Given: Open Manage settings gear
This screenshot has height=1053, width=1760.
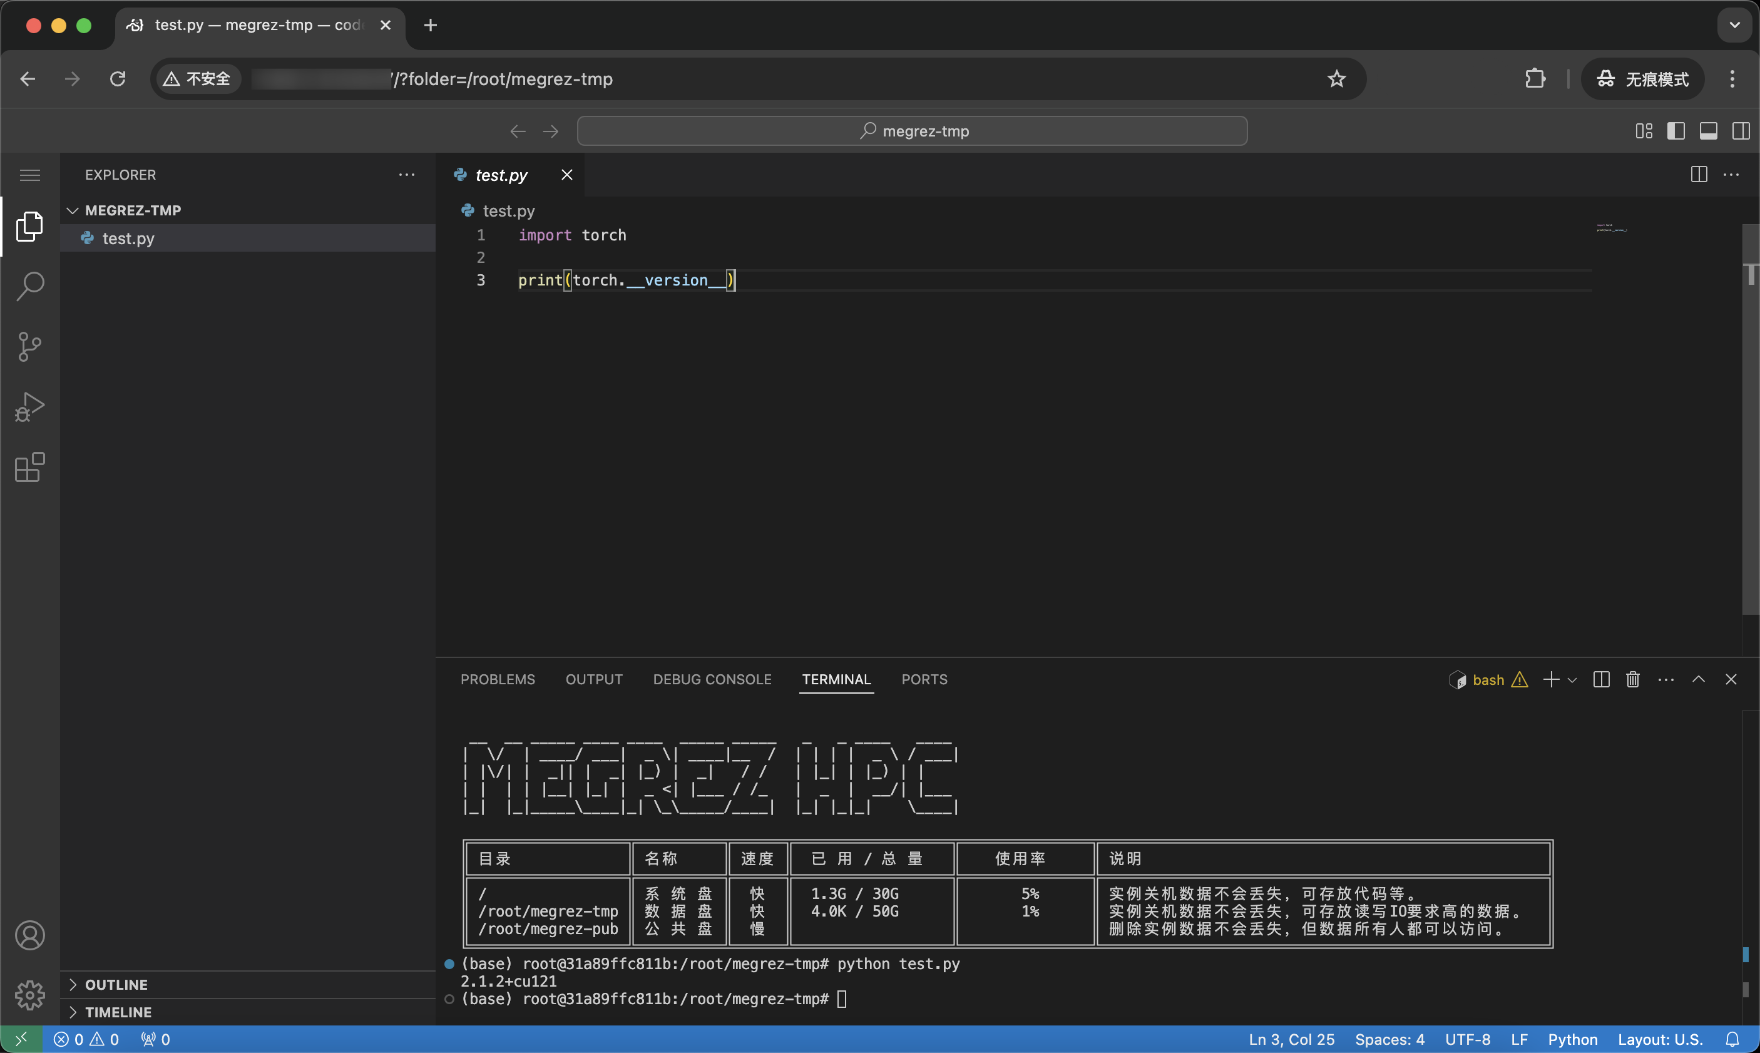Looking at the screenshot, I should coord(30,995).
